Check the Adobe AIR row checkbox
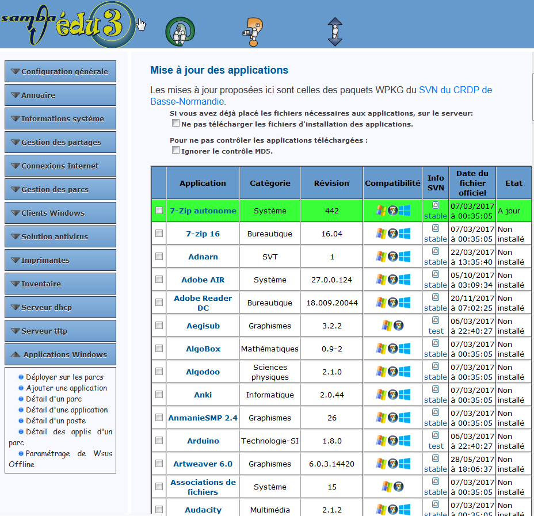This screenshot has height=516, width=534. (x=159, y=280)
